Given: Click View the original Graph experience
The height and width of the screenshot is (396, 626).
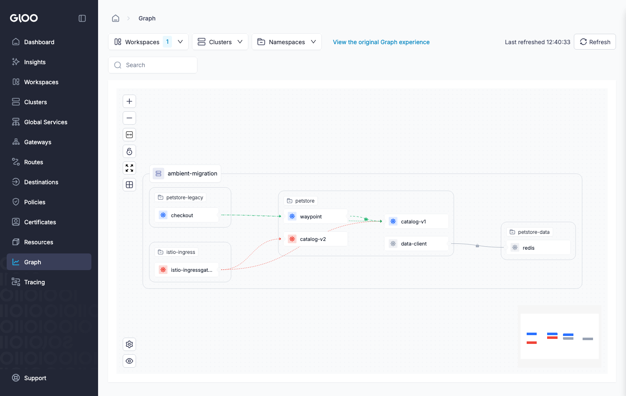Looking at the screenshot, I should point(381,42).
